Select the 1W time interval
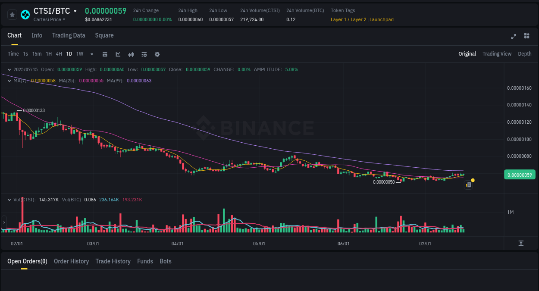The width and height of the screenshot is (539, 291). 79,54
